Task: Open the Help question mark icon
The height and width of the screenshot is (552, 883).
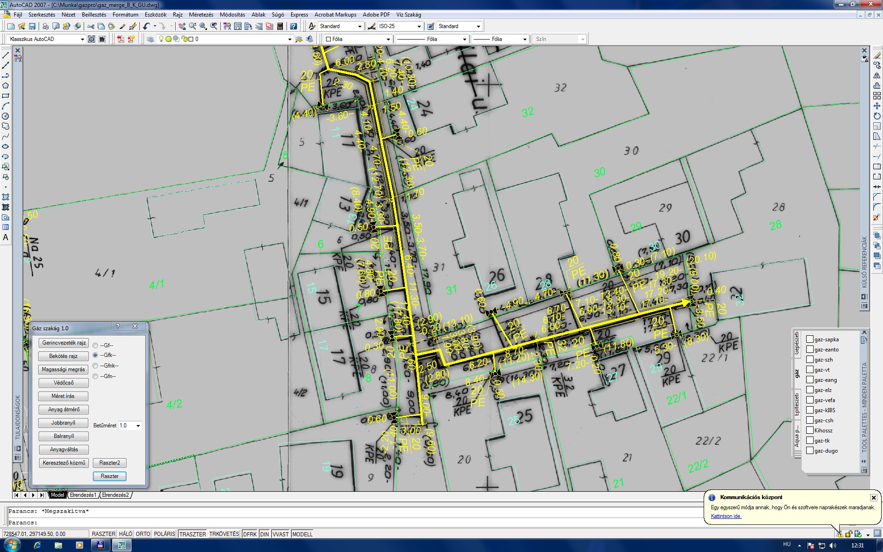Action: point(293,26)
